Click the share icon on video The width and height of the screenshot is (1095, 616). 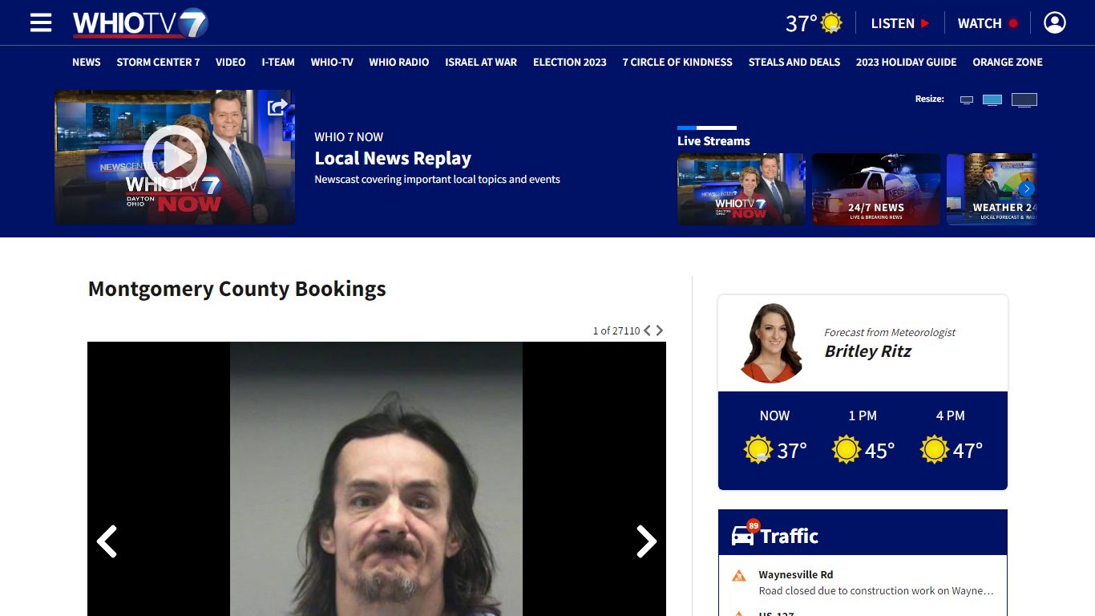[x=277, y=107]
